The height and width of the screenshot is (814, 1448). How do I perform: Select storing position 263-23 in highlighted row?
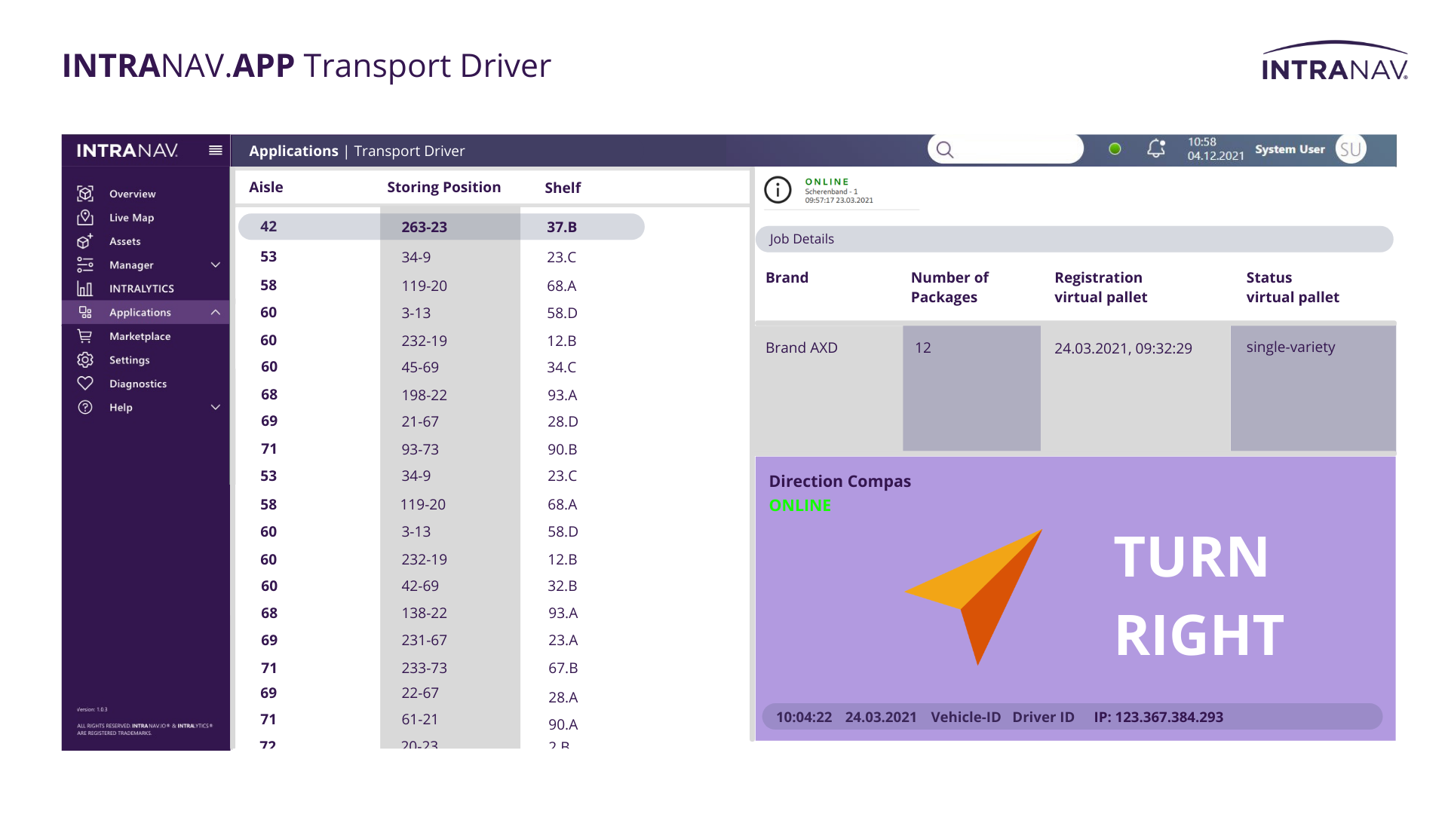[424, 227]
